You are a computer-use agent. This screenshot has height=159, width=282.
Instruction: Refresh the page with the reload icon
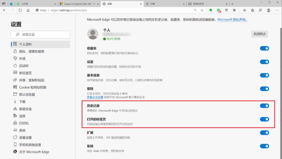coord(20,10)
